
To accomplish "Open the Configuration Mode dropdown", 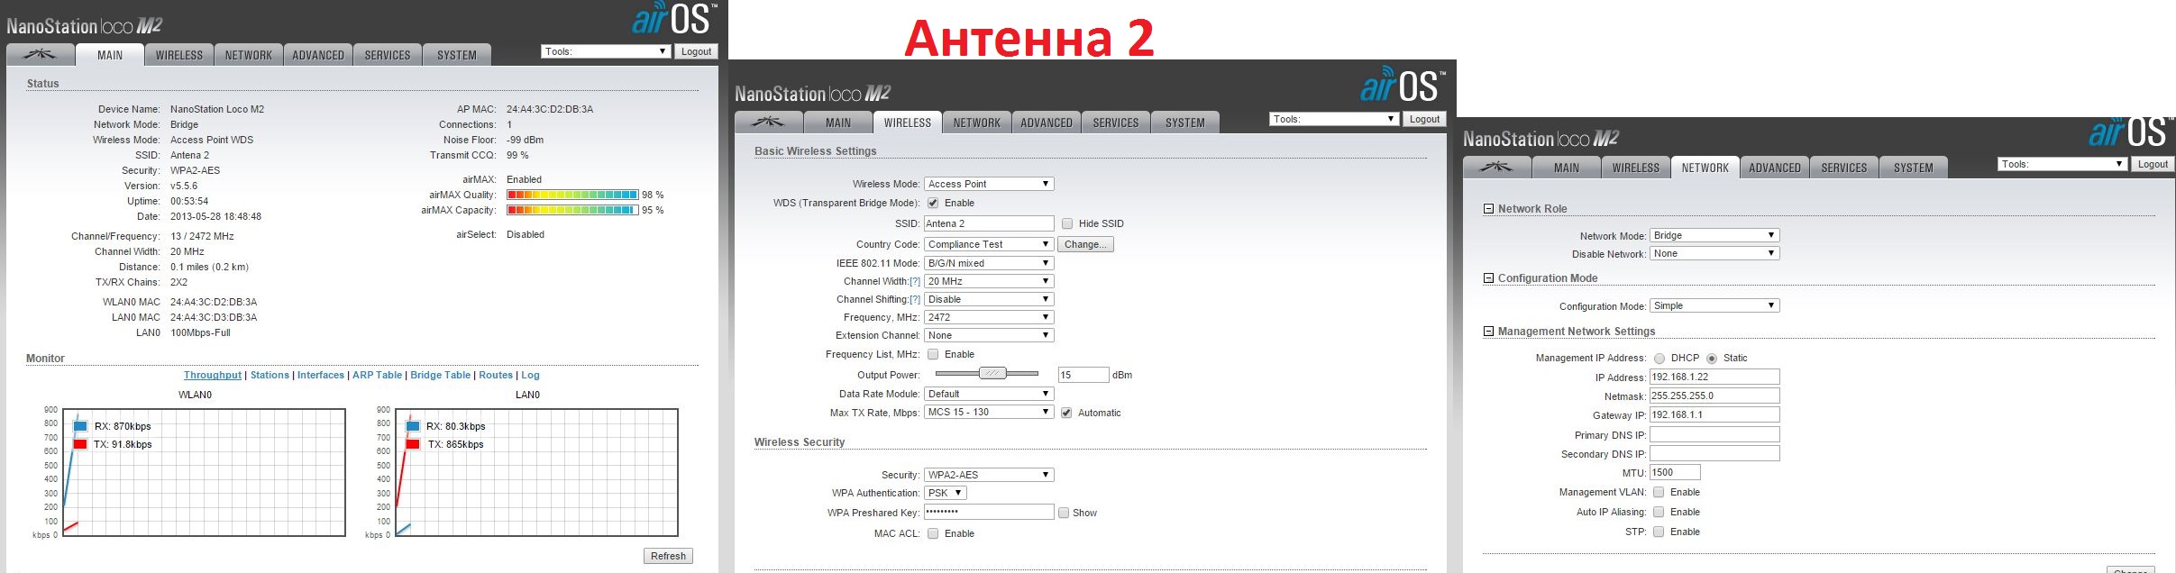I will coord(1714,305).
